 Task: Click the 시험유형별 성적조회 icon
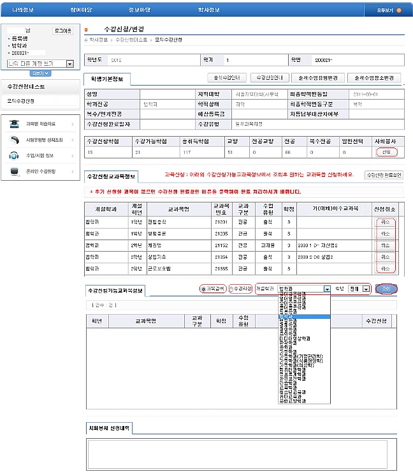point(14,141)
